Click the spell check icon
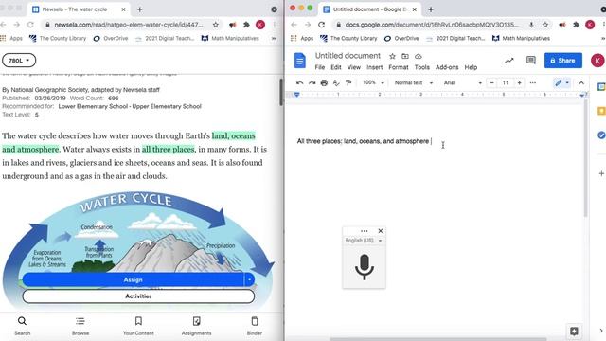 point(336,82)
